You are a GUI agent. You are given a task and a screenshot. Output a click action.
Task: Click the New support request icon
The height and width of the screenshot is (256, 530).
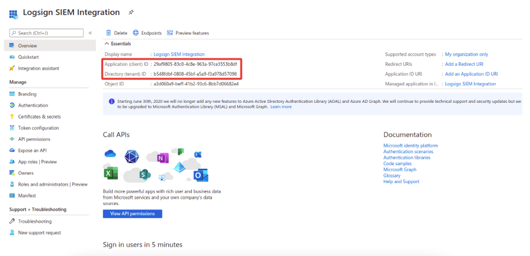12,232
